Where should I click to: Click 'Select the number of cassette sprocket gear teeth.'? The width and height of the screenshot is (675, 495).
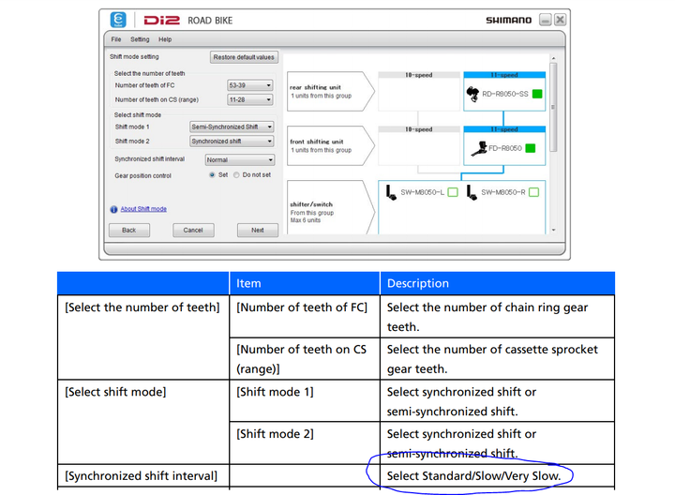point(497,359)
